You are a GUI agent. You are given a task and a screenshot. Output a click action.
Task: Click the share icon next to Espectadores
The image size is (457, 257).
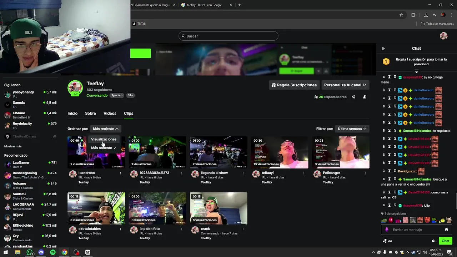coord(353,97)
